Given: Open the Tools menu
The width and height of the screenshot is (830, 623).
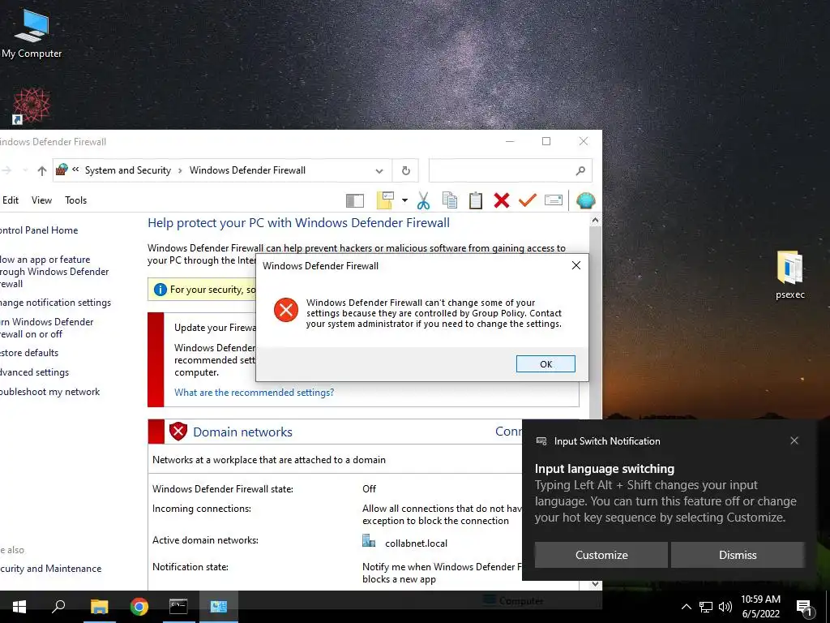Looking at the screenshot, I should click(x=75, y=200).
